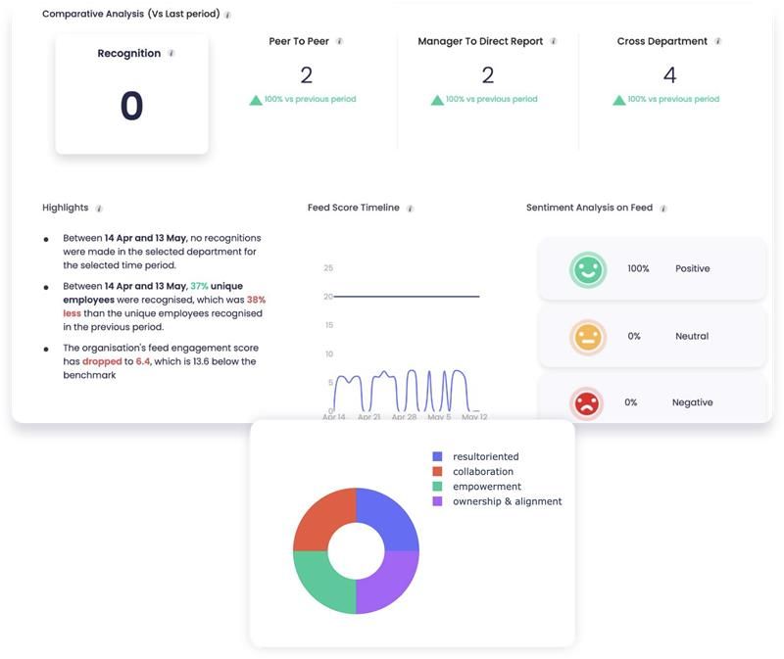The image size is (784, 659).
Task: Click info icon next to Recognition
Action: coord(171,53)
